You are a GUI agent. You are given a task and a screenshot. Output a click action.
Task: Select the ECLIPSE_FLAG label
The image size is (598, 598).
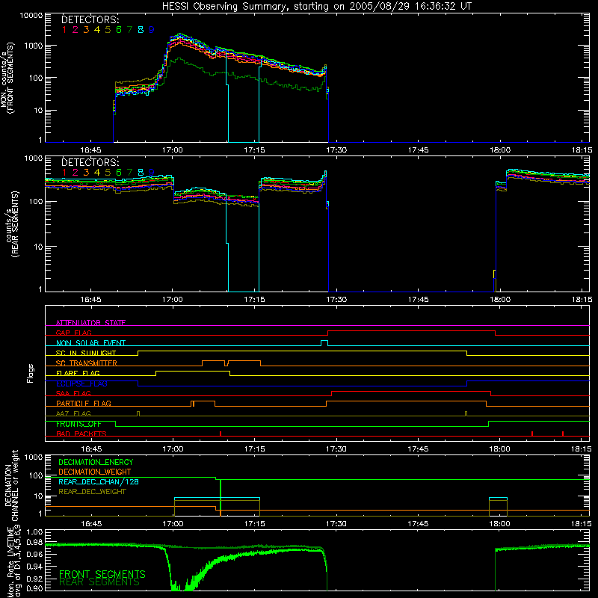[x=81, y=383]
